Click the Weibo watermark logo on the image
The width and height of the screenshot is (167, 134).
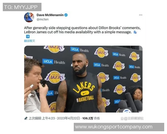point(132,118)
